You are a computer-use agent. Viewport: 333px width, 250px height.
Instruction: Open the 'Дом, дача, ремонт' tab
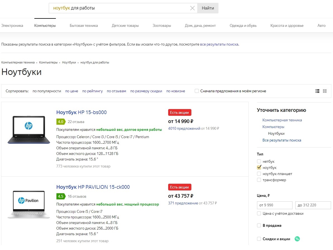[200, 25]
